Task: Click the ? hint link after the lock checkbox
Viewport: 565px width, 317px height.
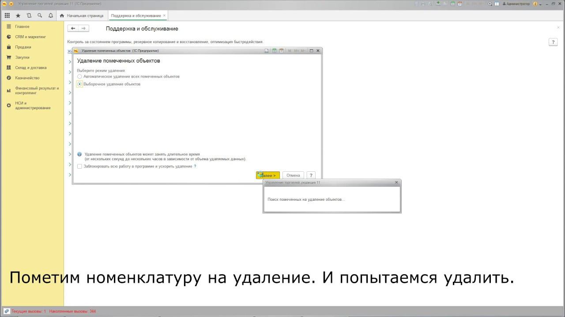Action: (x=195, y=166)
